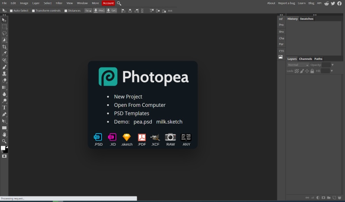Enable the Transform controls checkbox
345x202 pixels.
(x=34, y=11)
